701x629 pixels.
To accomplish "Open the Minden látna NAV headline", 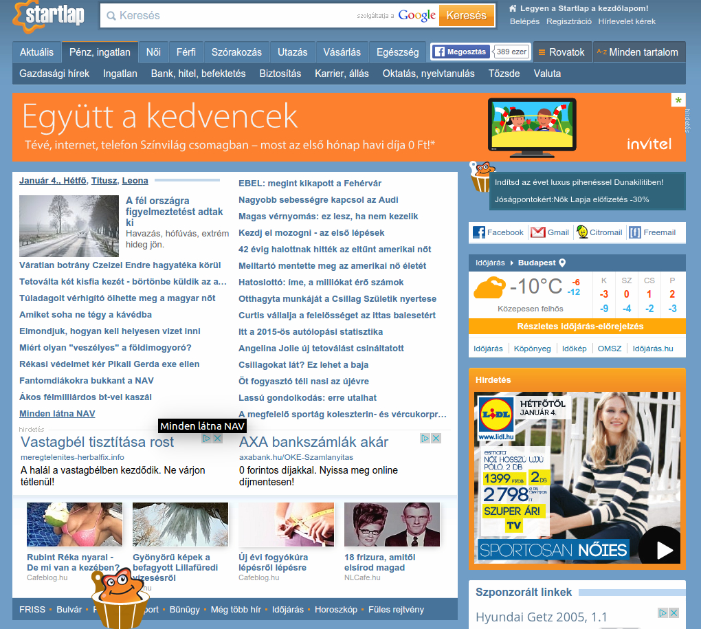I will 57,414.
